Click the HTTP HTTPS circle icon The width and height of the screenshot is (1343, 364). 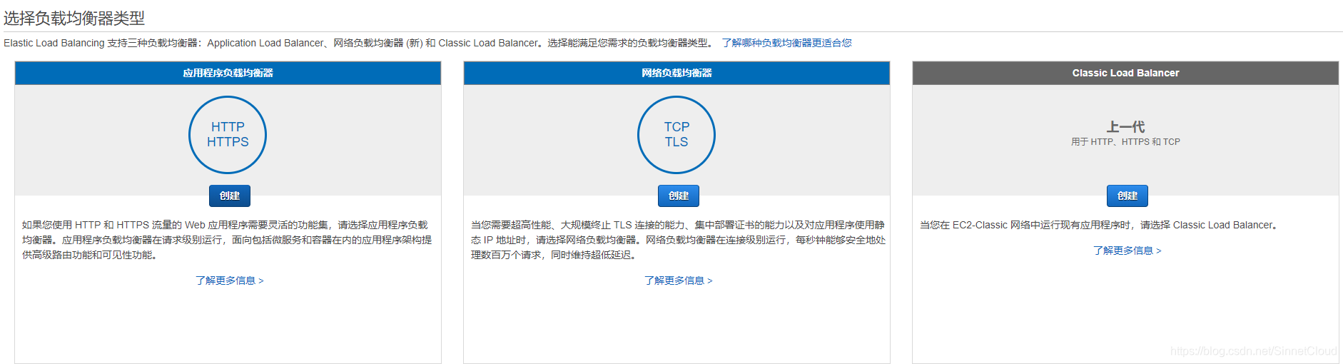[228, 135]
